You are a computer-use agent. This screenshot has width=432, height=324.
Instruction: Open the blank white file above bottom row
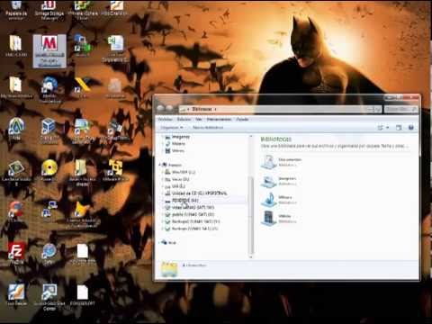[x=82, y=254]
